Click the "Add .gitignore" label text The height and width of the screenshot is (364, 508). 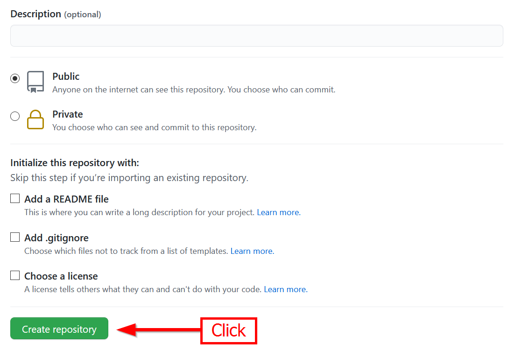pos(56,238)
